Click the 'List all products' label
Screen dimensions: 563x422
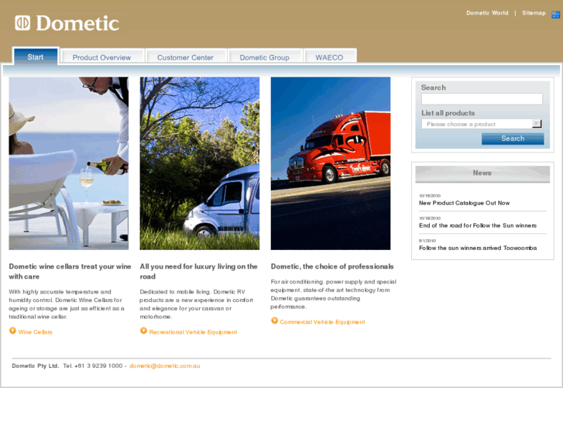(448, 113)
